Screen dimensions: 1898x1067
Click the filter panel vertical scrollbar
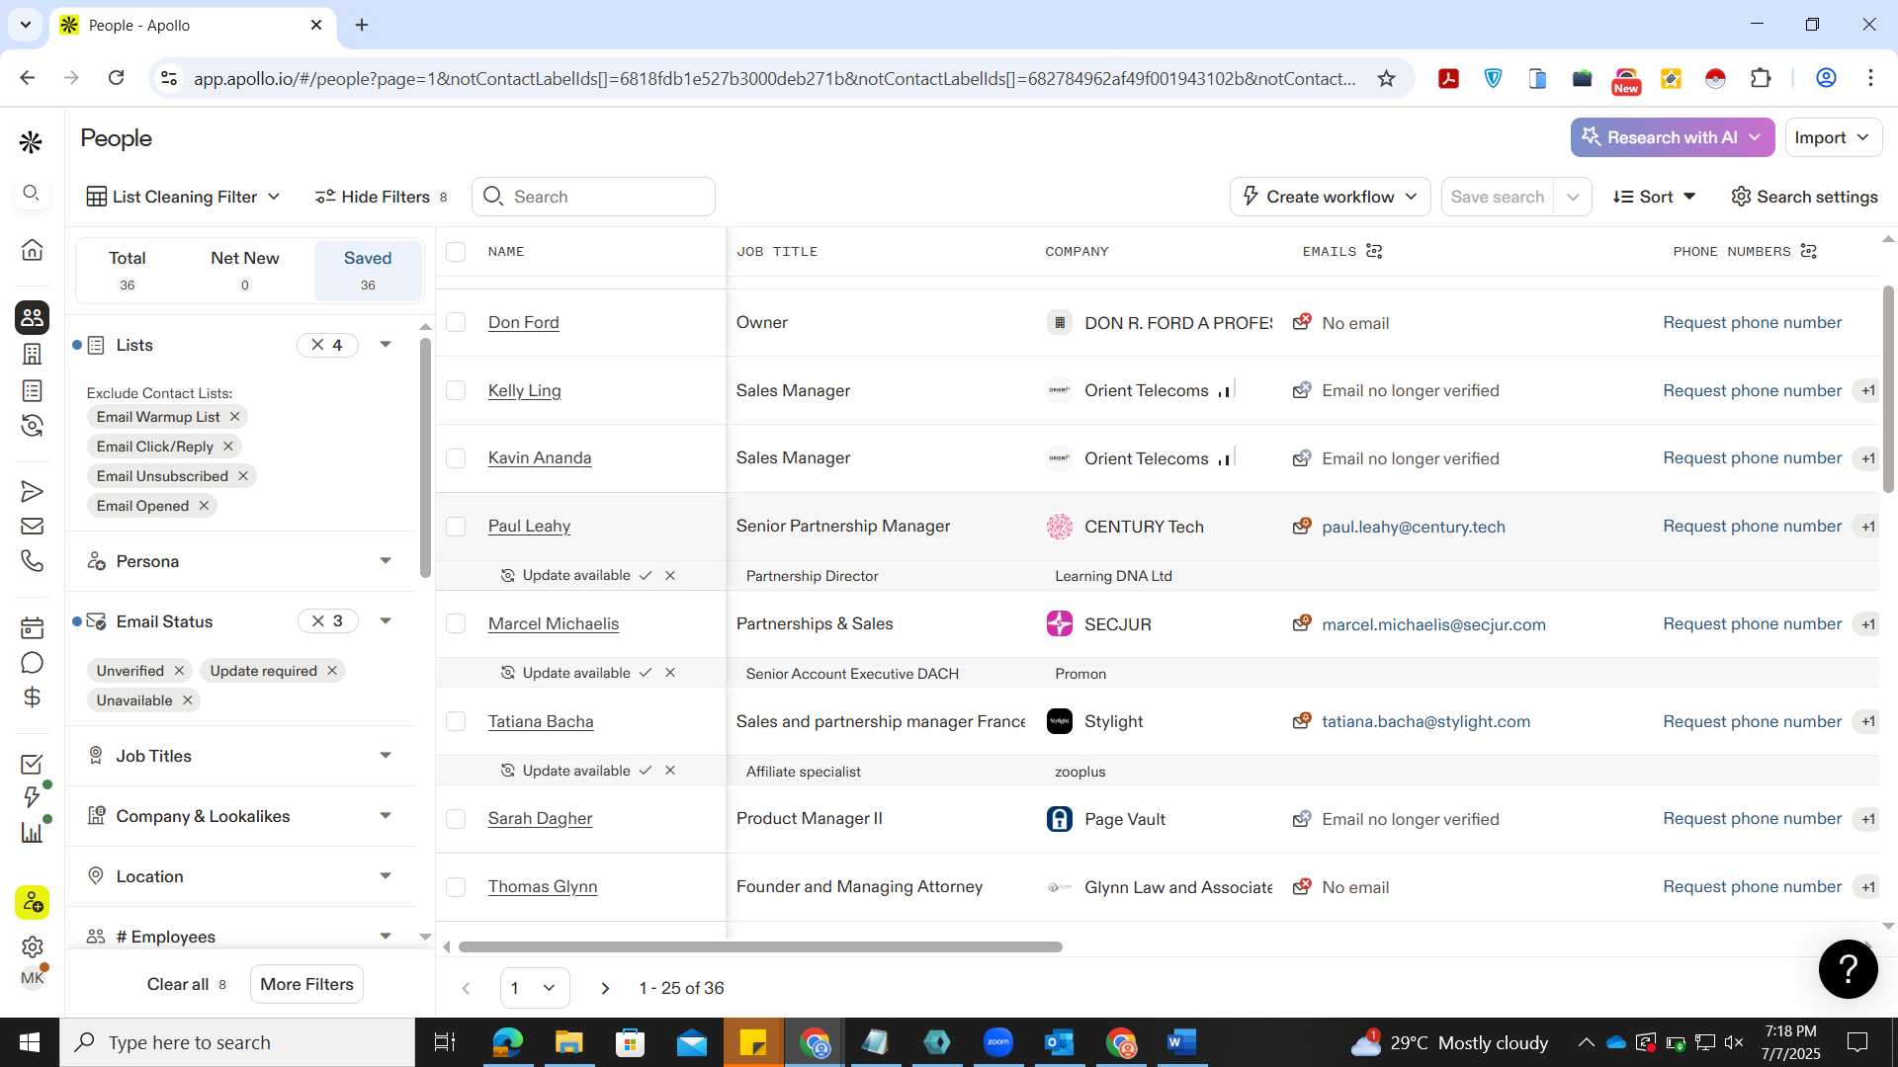click(x=425, y=457)
